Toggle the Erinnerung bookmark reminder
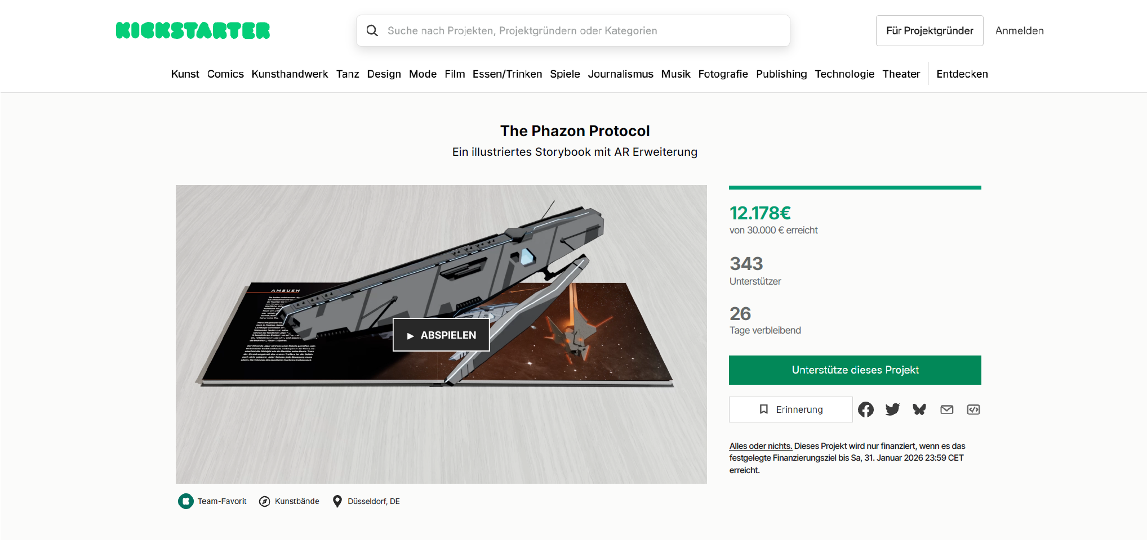Viewport: 1147px width, 540px height. 790,409
